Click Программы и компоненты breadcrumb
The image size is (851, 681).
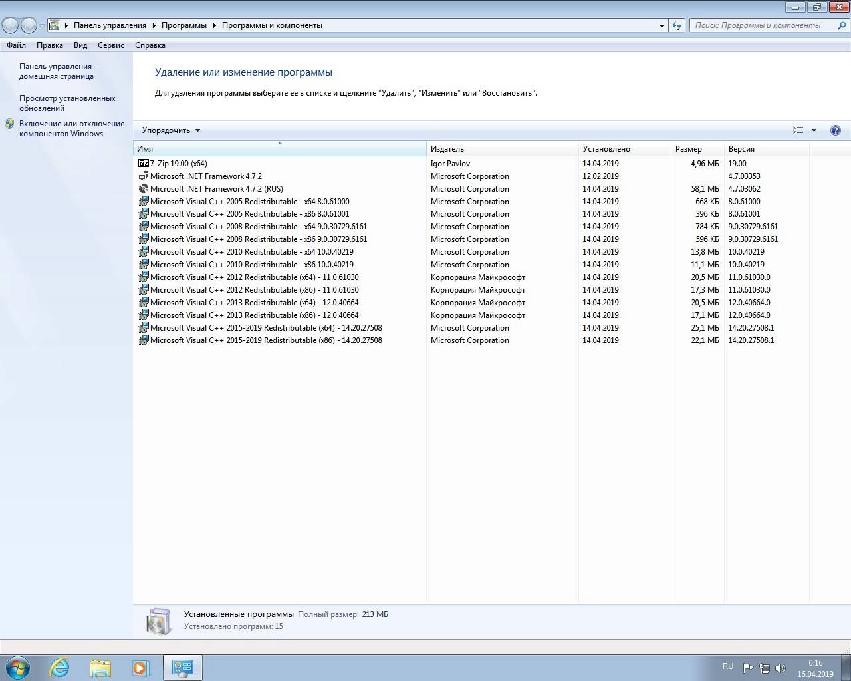pos(272,25)
